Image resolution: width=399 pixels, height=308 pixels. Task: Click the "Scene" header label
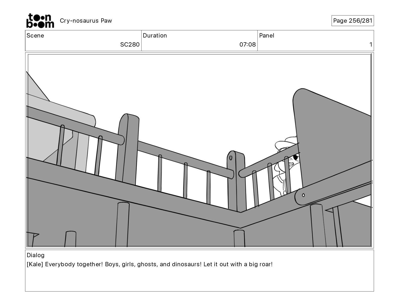[x=35, y=35]
